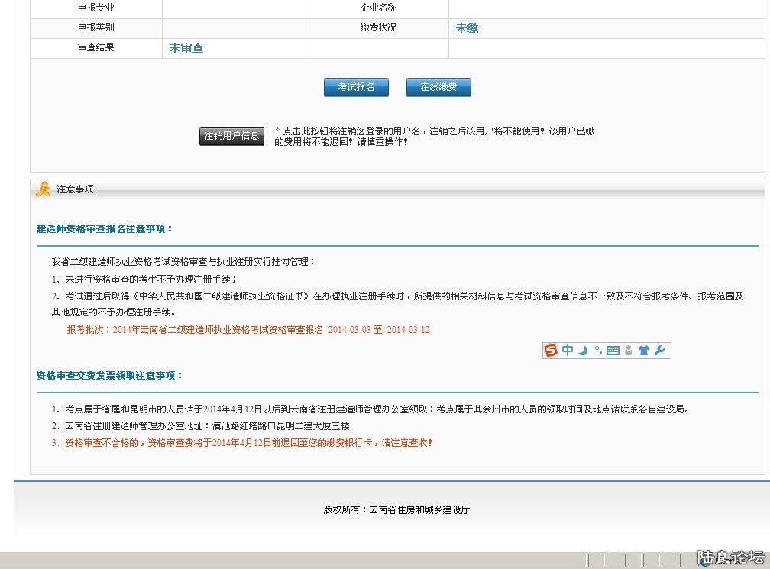
Task: Click the 报考批次 orange registration notice line
Action: point(248,330)
